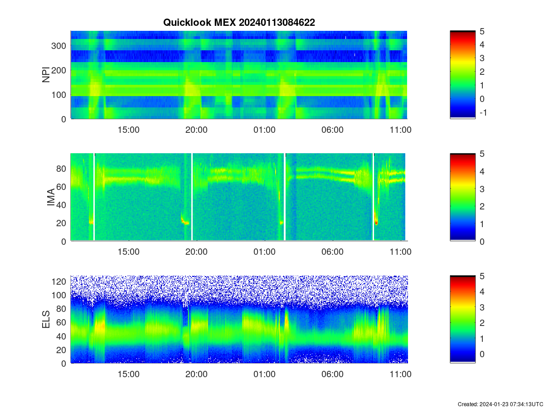Click the NPI y-axis label

pyautogui.click(x=46, y=75)
